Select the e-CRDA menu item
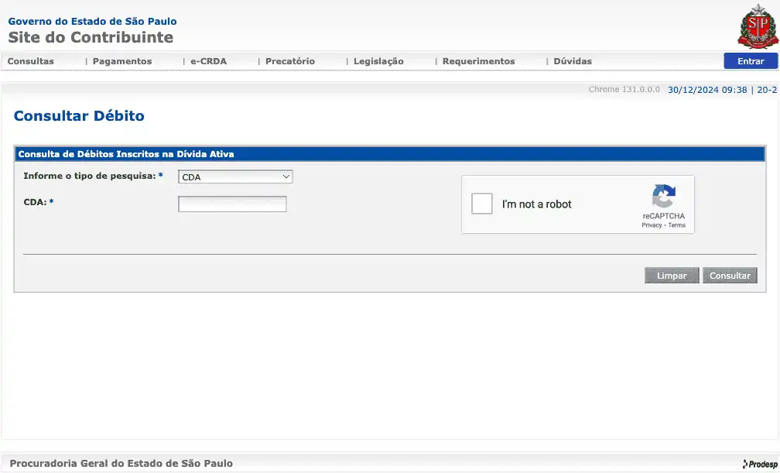This screenshot has width=780, height=473. 209,61
